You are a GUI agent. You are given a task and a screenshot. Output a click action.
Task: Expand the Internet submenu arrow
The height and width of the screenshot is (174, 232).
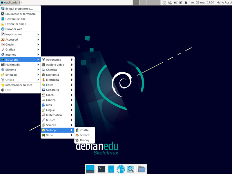(x=38, y=55)
